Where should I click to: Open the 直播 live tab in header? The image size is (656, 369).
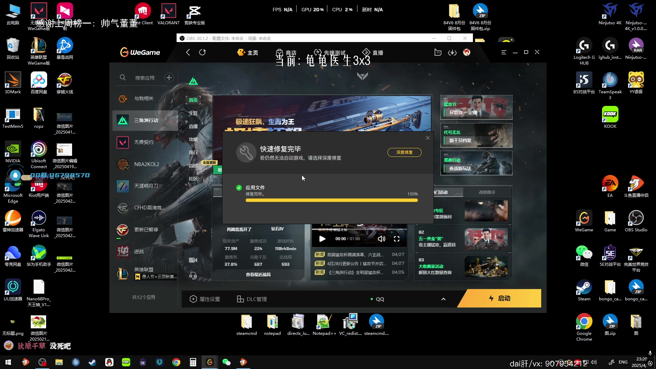373,52
